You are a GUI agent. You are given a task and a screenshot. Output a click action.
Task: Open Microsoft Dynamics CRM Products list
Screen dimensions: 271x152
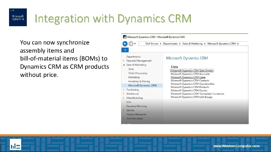[190, 87]
